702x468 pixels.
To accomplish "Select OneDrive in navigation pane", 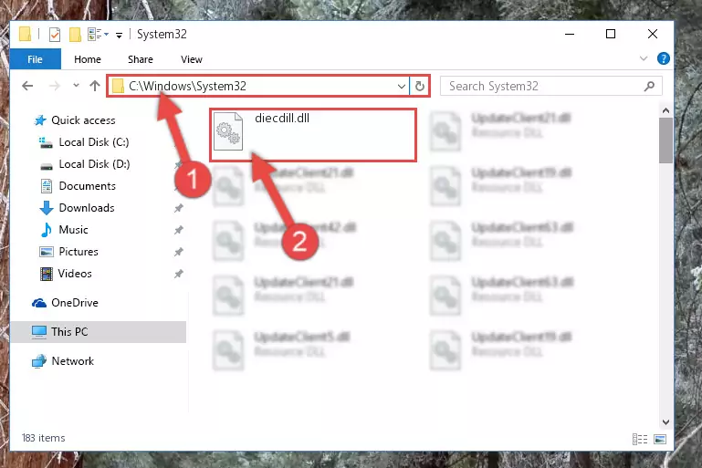I will [75, 303].
